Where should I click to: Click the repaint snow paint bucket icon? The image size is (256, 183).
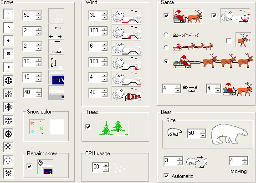[x=45, y=167]
